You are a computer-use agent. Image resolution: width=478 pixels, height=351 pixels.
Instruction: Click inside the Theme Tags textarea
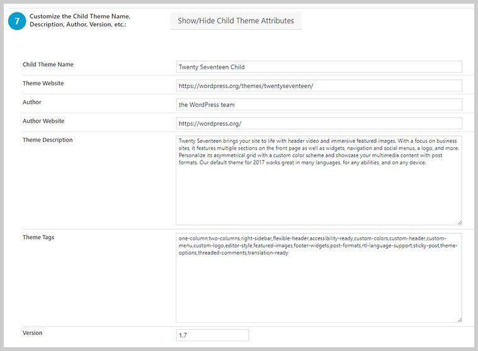(319, 277)
